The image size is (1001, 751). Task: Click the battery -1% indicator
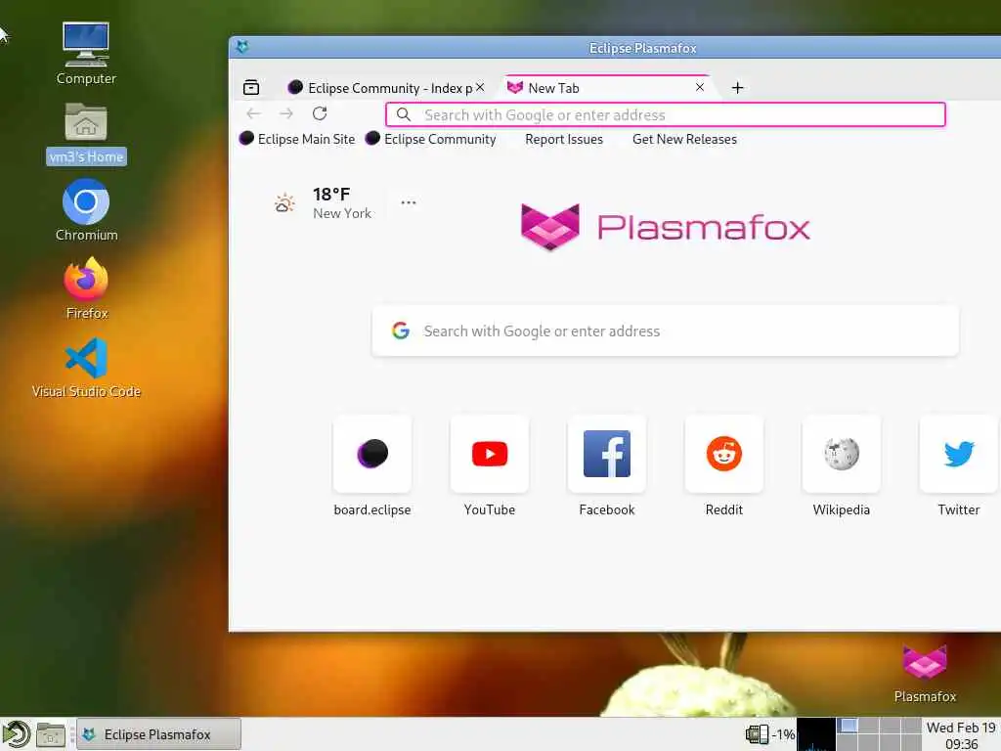(x=770, y=734)
